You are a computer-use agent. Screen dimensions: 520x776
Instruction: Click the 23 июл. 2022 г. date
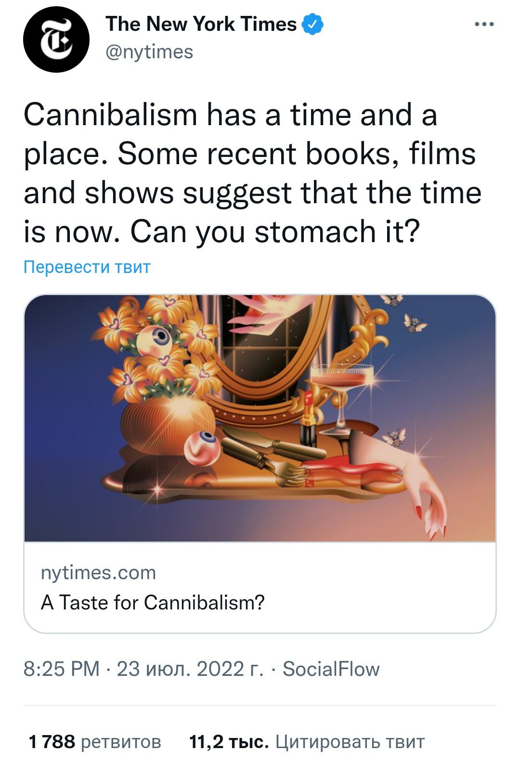coord(190,669)
